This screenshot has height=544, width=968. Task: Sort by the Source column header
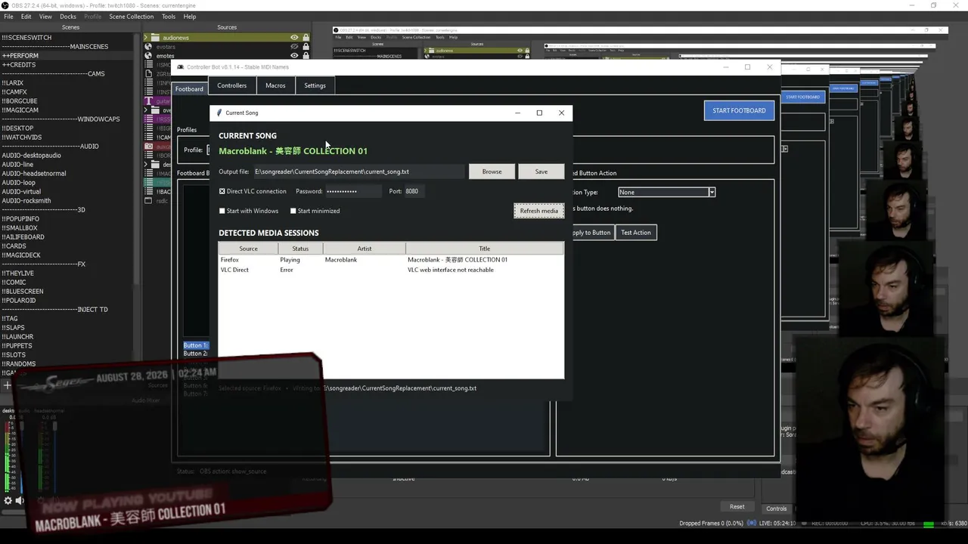click(x=249, y=249)
